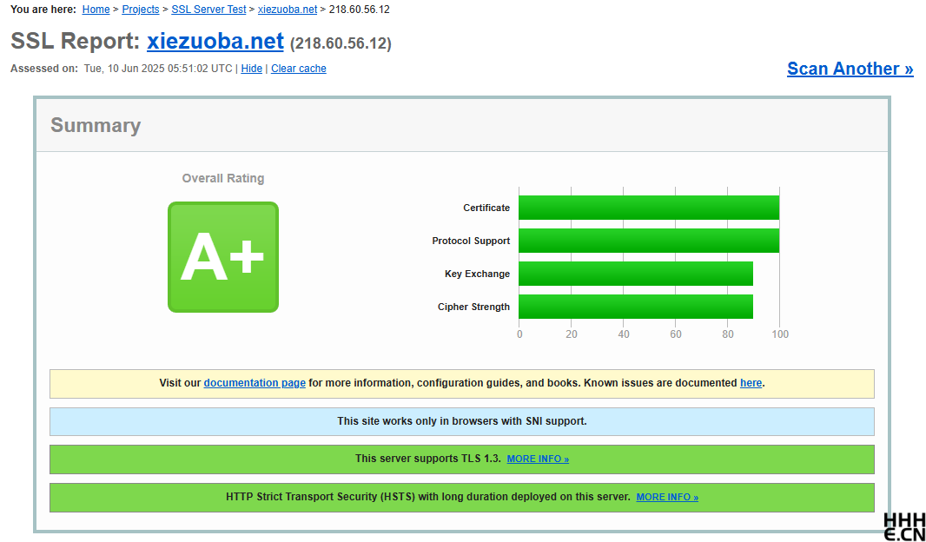This screenshot has width=926, height=542.
Task: Click the xiezuoba.net breadcrumb link
Action: click(x=288, y=10)
